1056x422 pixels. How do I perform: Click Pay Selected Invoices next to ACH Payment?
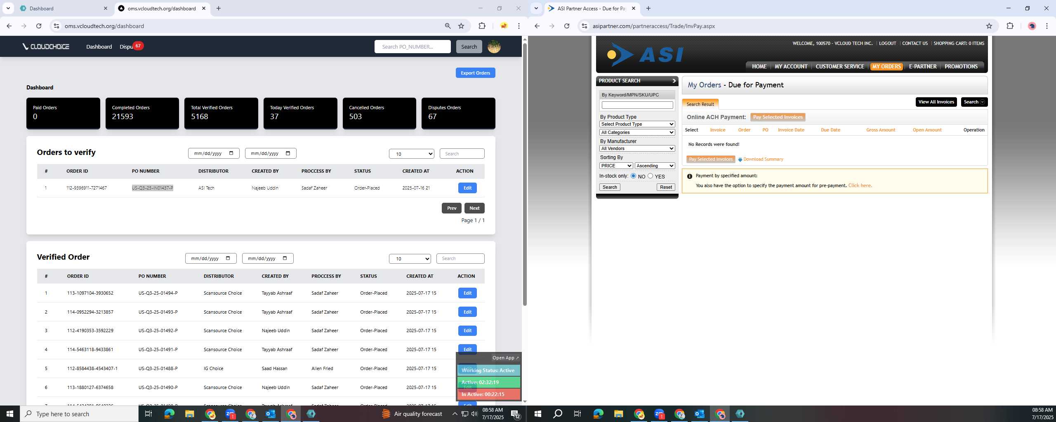click(x=778, y=117)
